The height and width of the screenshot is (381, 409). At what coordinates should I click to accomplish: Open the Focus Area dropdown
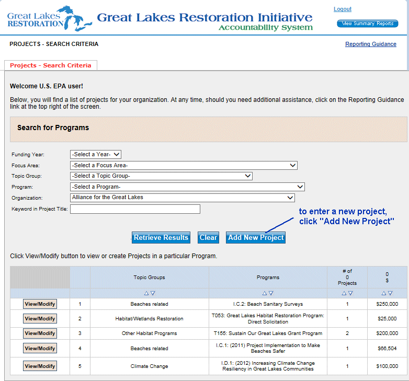tap(184, 165)
